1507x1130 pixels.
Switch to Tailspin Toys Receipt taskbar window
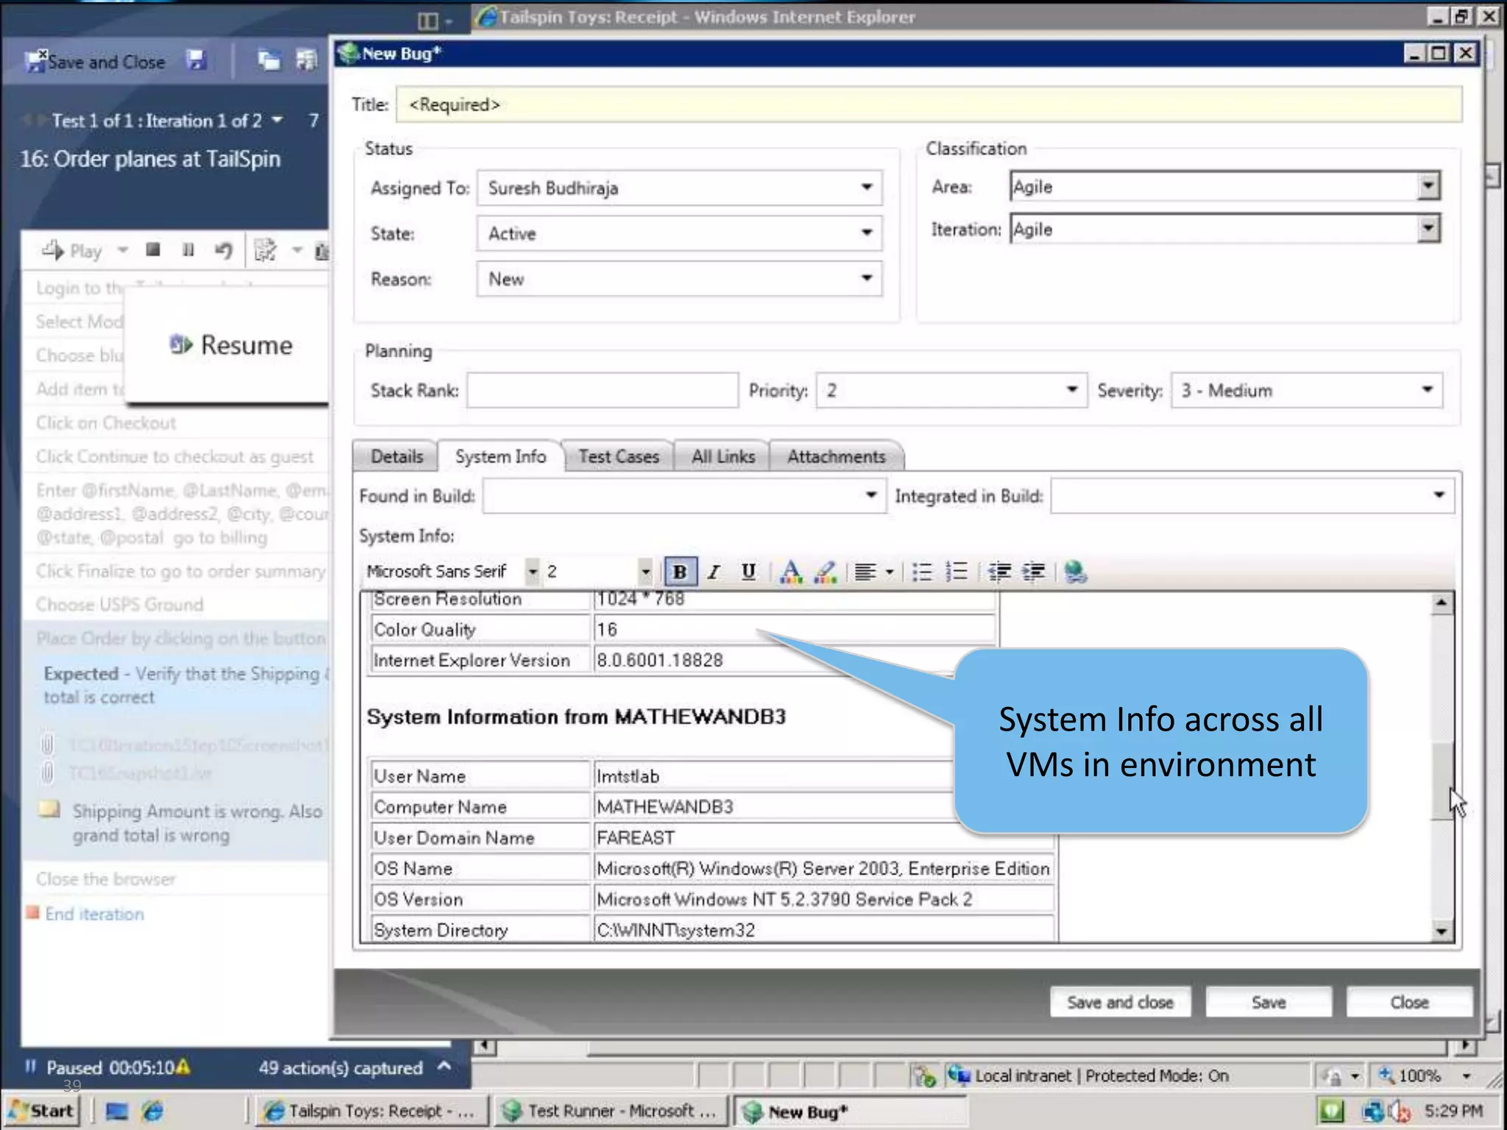371,1111
